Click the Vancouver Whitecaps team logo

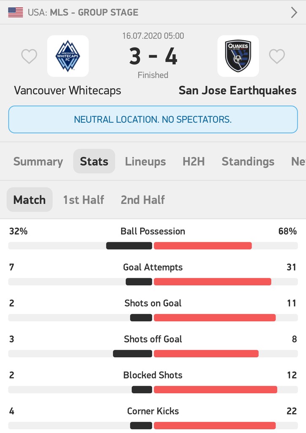coord(68,56)
